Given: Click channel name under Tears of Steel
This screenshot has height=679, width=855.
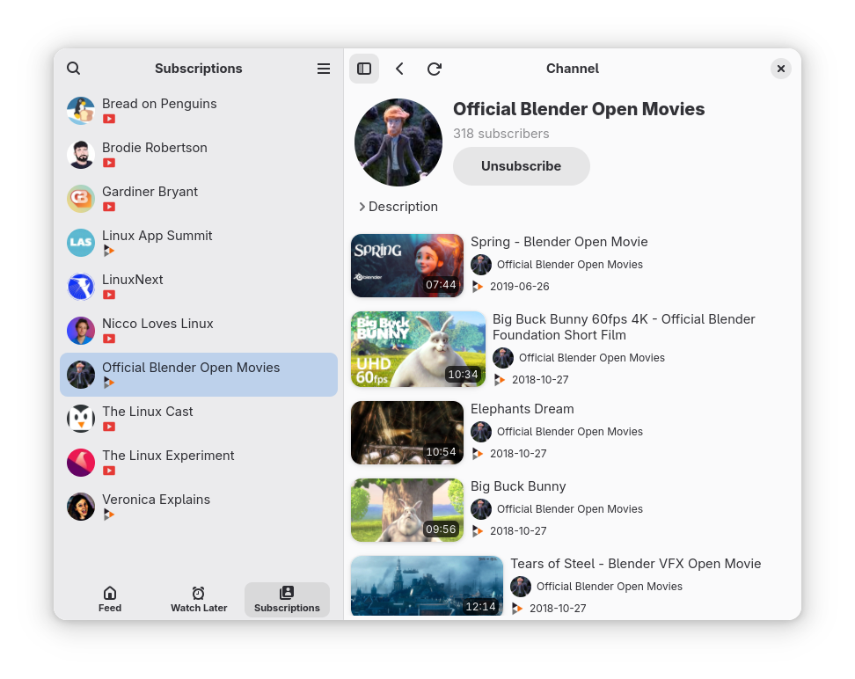Looking at the screenshot, I should click(610, 587).
